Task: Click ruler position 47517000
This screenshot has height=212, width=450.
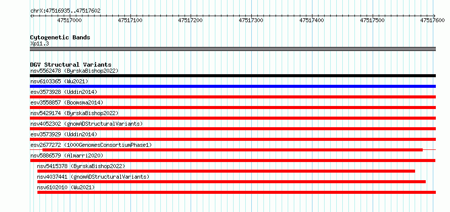Action: coord(69,20)
